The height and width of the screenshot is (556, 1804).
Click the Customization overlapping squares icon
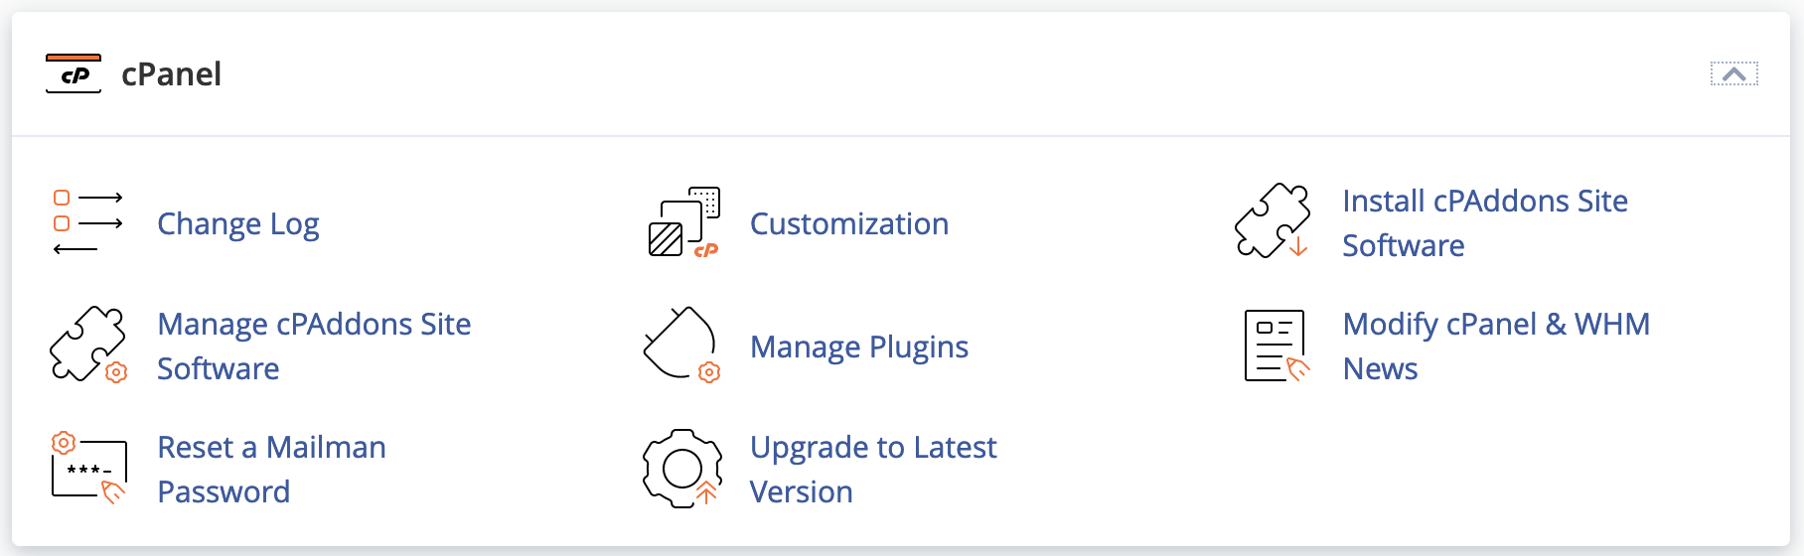click(x=682, y=222)
